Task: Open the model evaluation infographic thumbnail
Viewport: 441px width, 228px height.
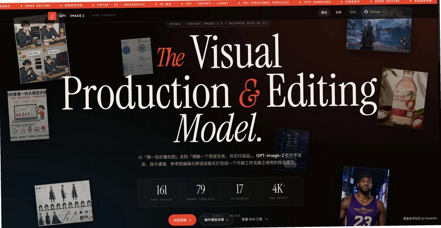Action: (x=28, y=115)
